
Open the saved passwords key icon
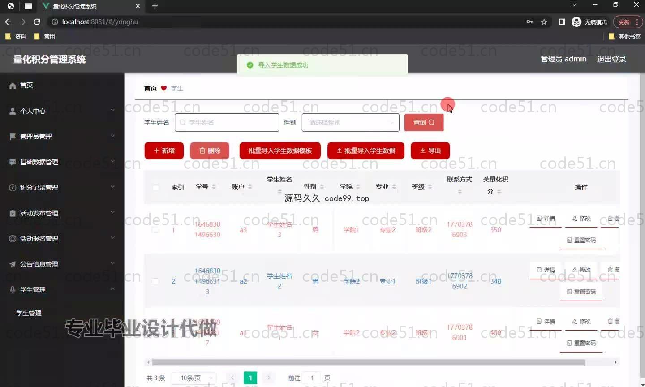(529, 21)
